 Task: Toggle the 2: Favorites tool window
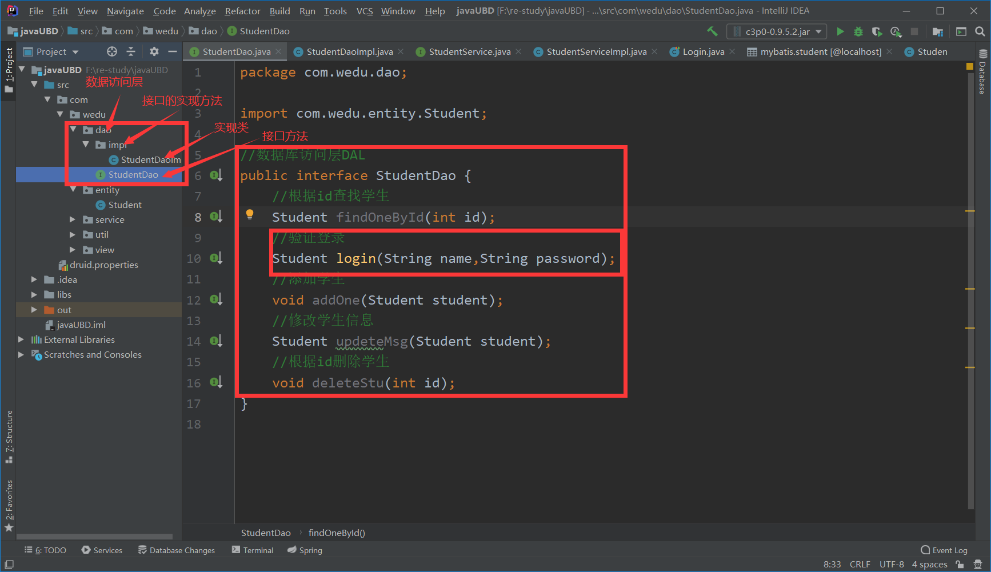pos(9,506)
